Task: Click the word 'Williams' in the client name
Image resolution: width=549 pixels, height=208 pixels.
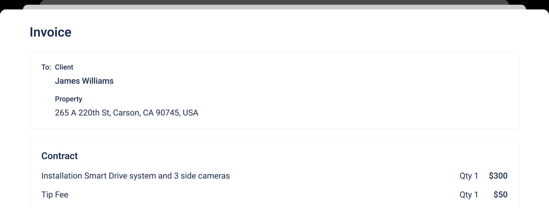Action: click(98, 81)
